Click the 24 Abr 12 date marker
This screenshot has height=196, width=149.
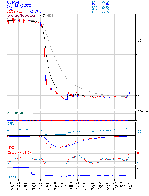click(12, 186)
